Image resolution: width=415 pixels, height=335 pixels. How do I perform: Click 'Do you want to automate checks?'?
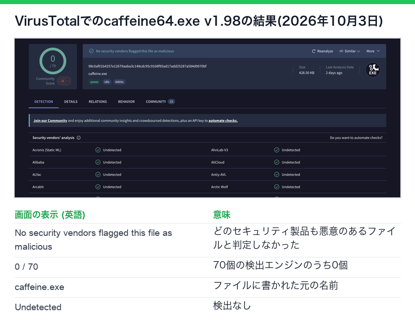pos(356,138)
